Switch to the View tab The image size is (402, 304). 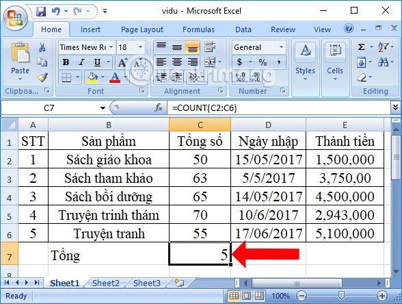pos(322,29)
